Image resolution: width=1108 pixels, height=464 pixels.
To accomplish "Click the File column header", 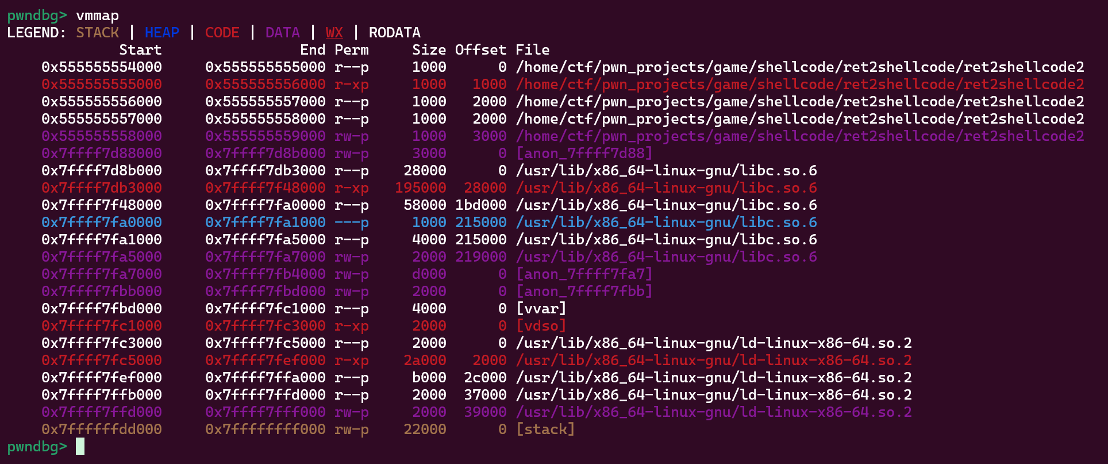I will (x=532, y=50).
